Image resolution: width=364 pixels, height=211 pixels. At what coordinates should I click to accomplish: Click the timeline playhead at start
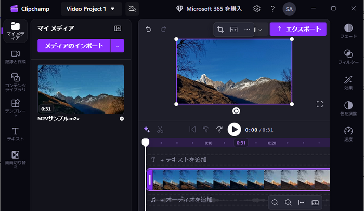[x=146, y=143]
